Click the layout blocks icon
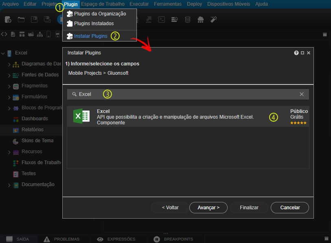 click(x=22, y=34)
